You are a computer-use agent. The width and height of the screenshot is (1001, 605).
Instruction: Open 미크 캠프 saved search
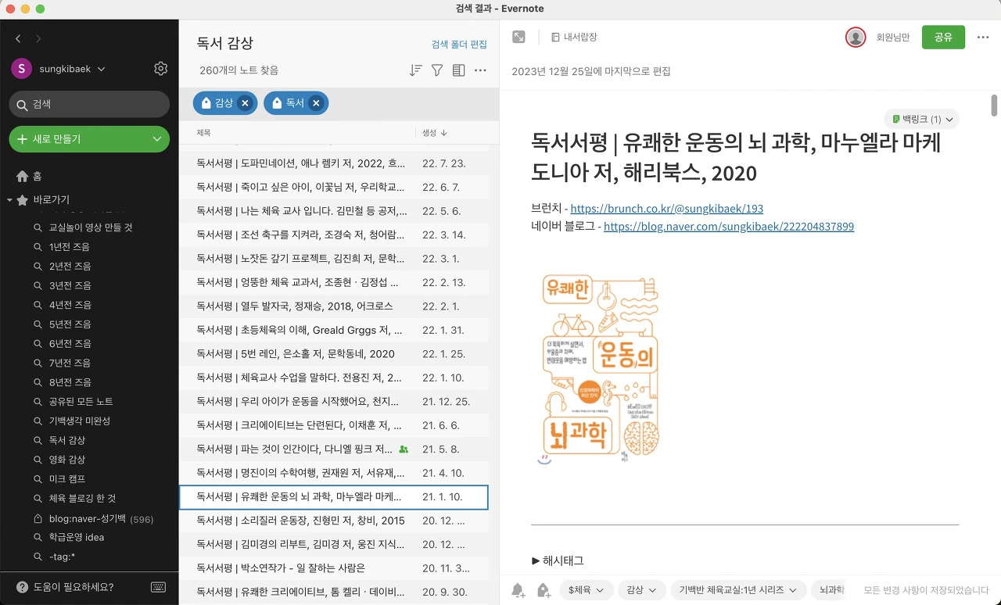click(67, 479)
